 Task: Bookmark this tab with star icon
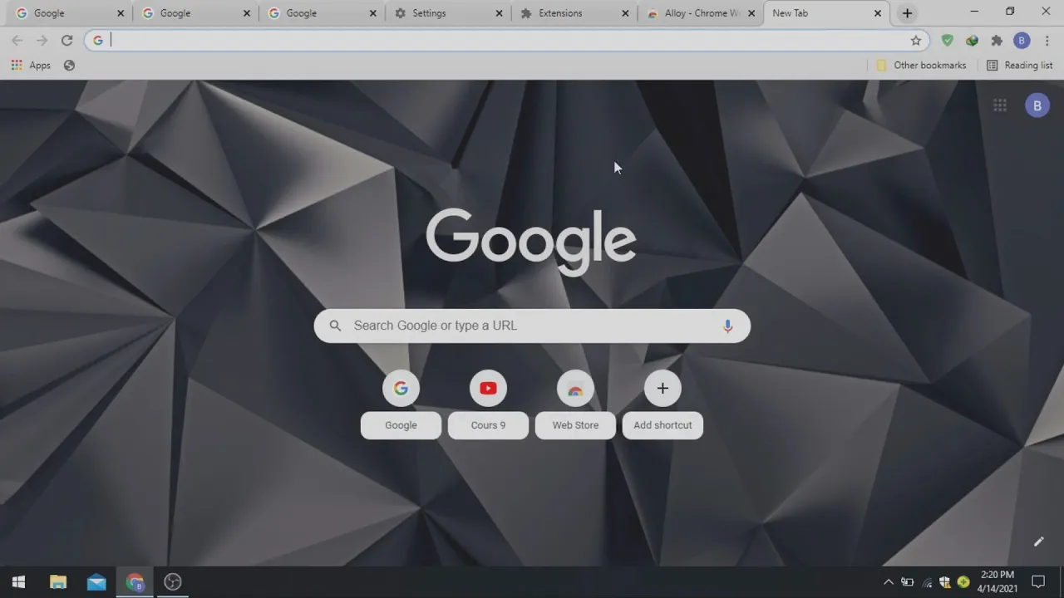916,40
